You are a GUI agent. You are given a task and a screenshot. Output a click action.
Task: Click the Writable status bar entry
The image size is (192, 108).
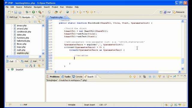[72, 105]
